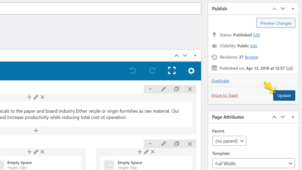This screenshot has height=170, width=302.
Task: Clone the second row using copy icon
Action: click(x=177, y=144)
